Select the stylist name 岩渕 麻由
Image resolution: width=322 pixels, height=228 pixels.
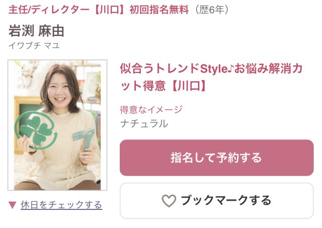36,31
